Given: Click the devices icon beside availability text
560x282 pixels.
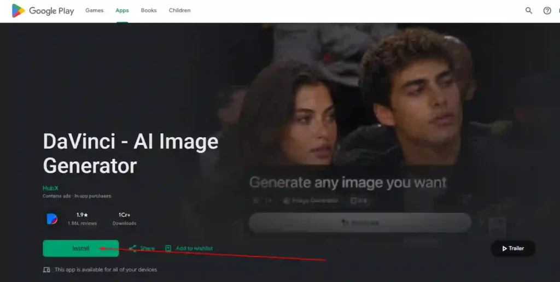Looking at the screenshot, I should tap(46, 269).
